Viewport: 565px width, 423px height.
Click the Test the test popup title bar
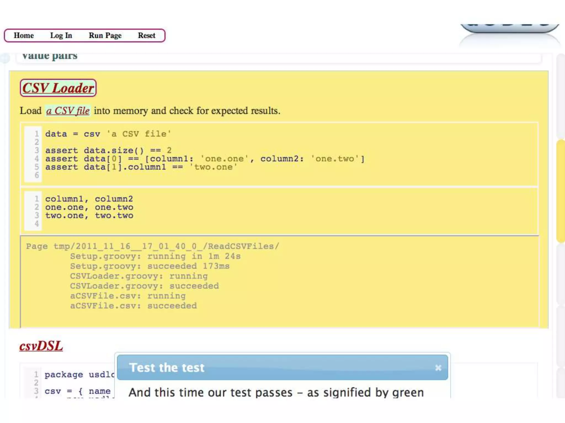282,368
